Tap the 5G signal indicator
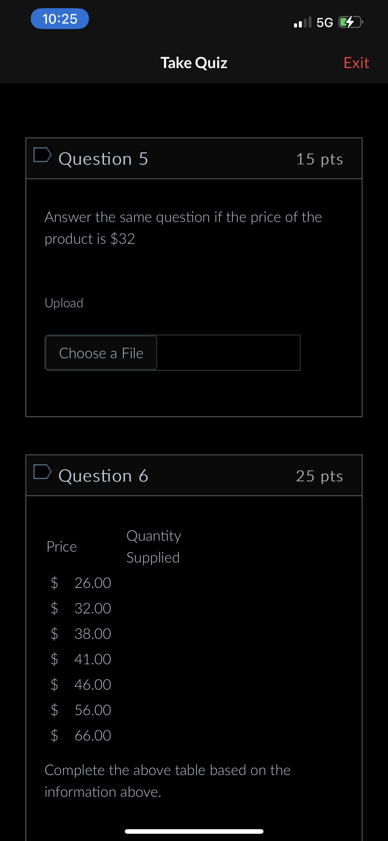Image resolution: width=388 pixels, height=841 pixels. click(324, 22)
